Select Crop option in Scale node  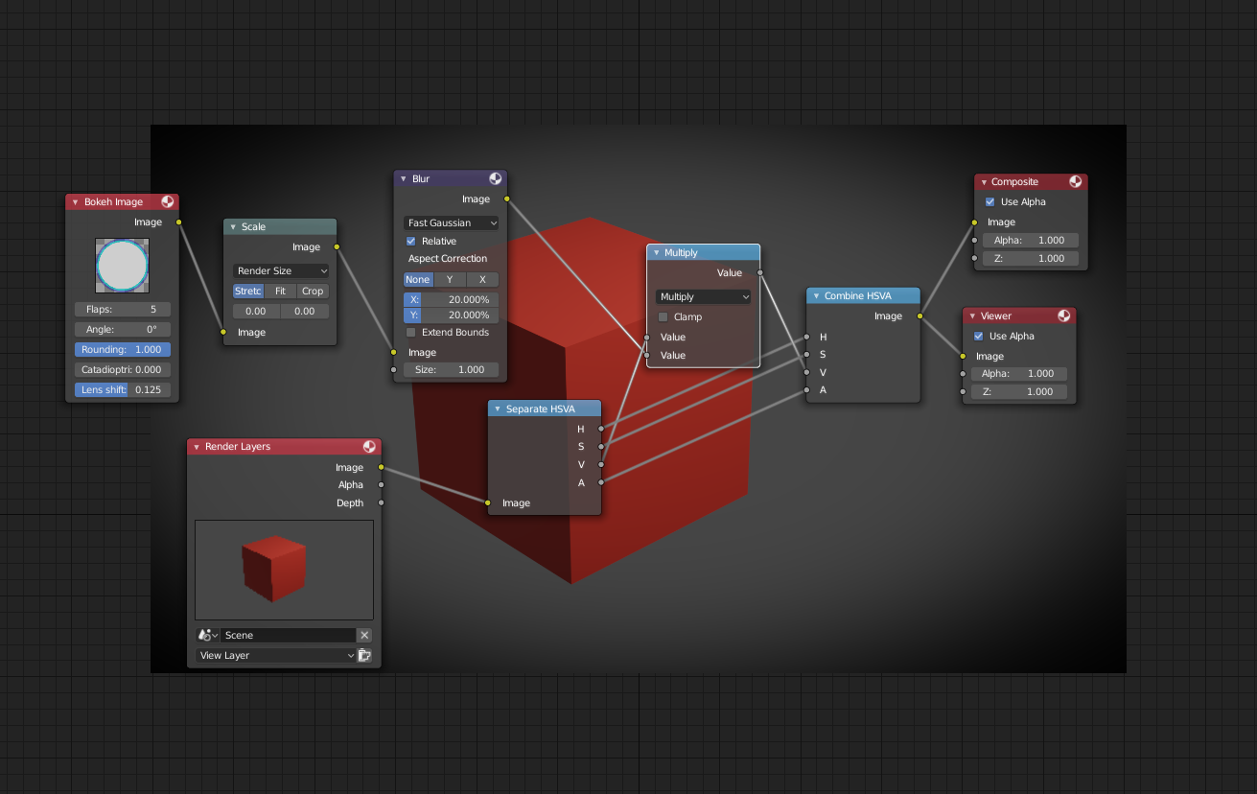[313, 291]
